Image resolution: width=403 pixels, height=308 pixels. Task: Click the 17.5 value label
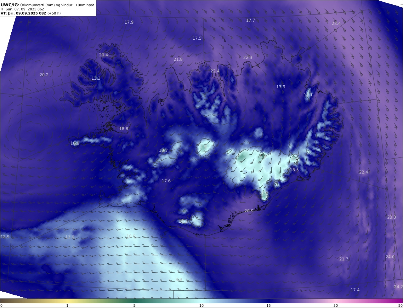point(197,38)
